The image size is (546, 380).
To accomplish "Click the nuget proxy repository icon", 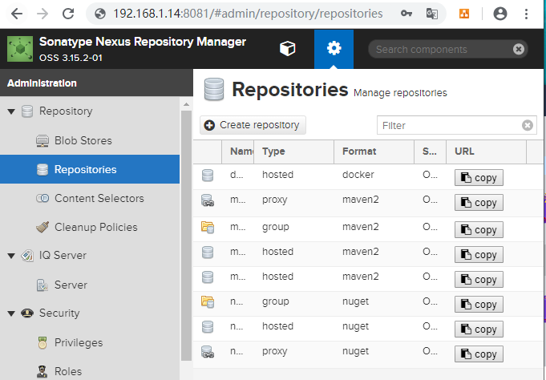I will point(208,352).
